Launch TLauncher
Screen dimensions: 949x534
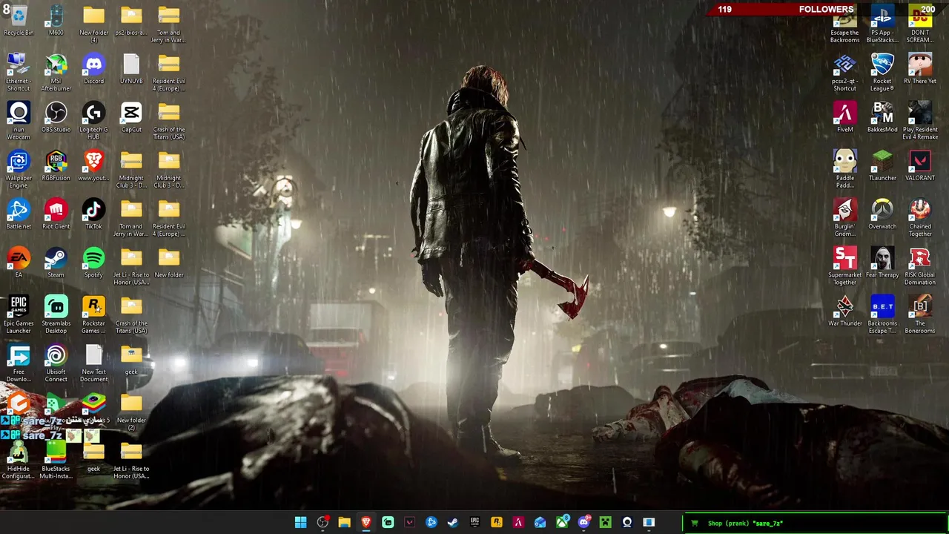882,165
